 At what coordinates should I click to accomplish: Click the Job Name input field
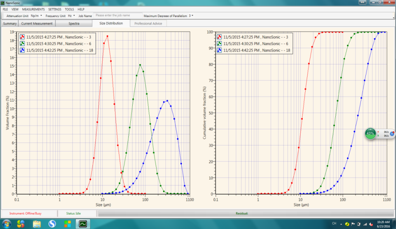[x=117, y=15]
